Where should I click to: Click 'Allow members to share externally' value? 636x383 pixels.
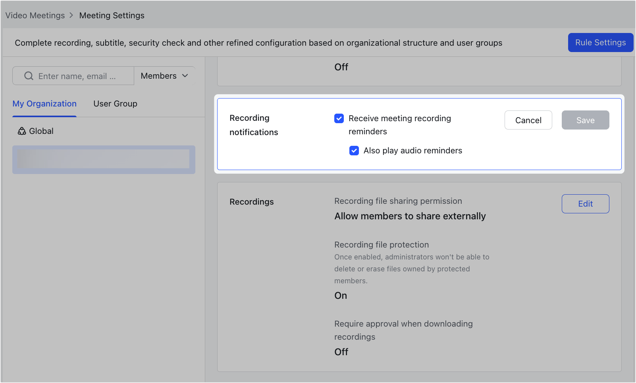[410, 216]
